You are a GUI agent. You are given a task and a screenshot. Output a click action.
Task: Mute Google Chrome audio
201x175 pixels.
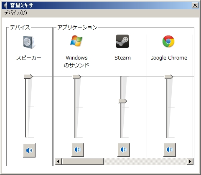[170, 150]
